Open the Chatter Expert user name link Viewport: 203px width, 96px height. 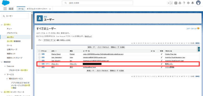(x=56, y=54)
